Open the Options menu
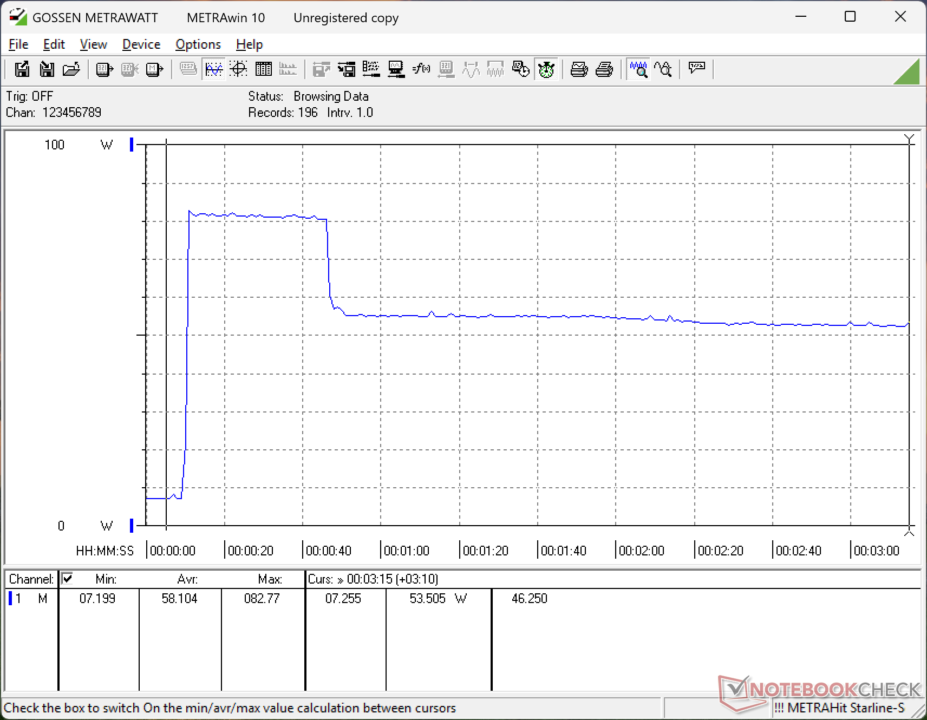 [198, 44]
